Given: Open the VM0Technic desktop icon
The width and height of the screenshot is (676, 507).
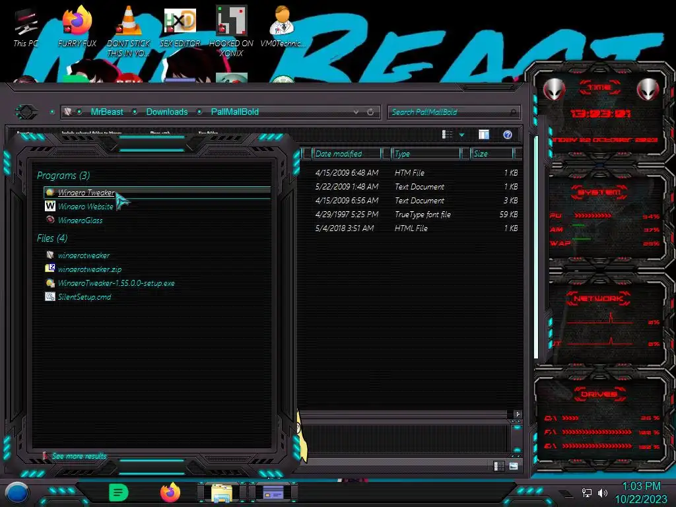Looking at the screenshot, I should 283,26.
